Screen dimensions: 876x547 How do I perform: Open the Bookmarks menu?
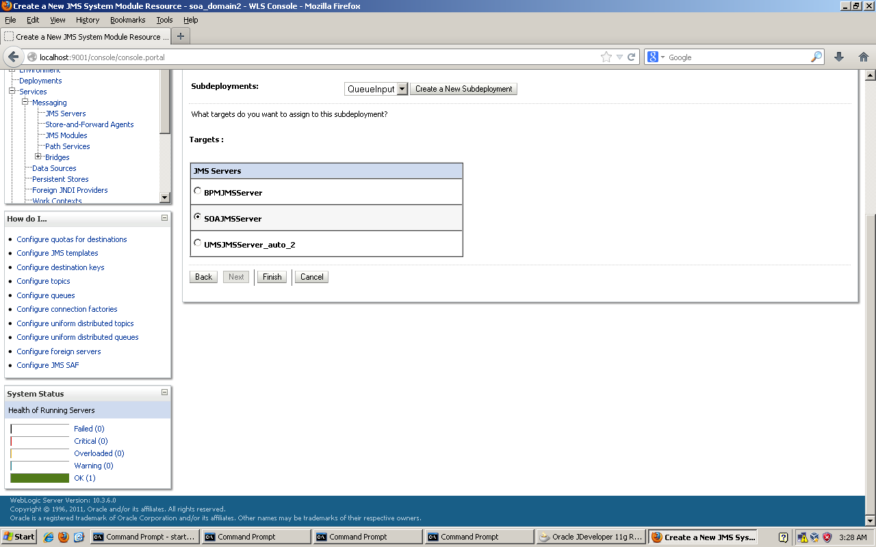tap(127, 20)
